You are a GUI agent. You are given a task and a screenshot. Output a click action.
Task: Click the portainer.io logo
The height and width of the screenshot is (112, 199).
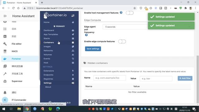[55, 15]
